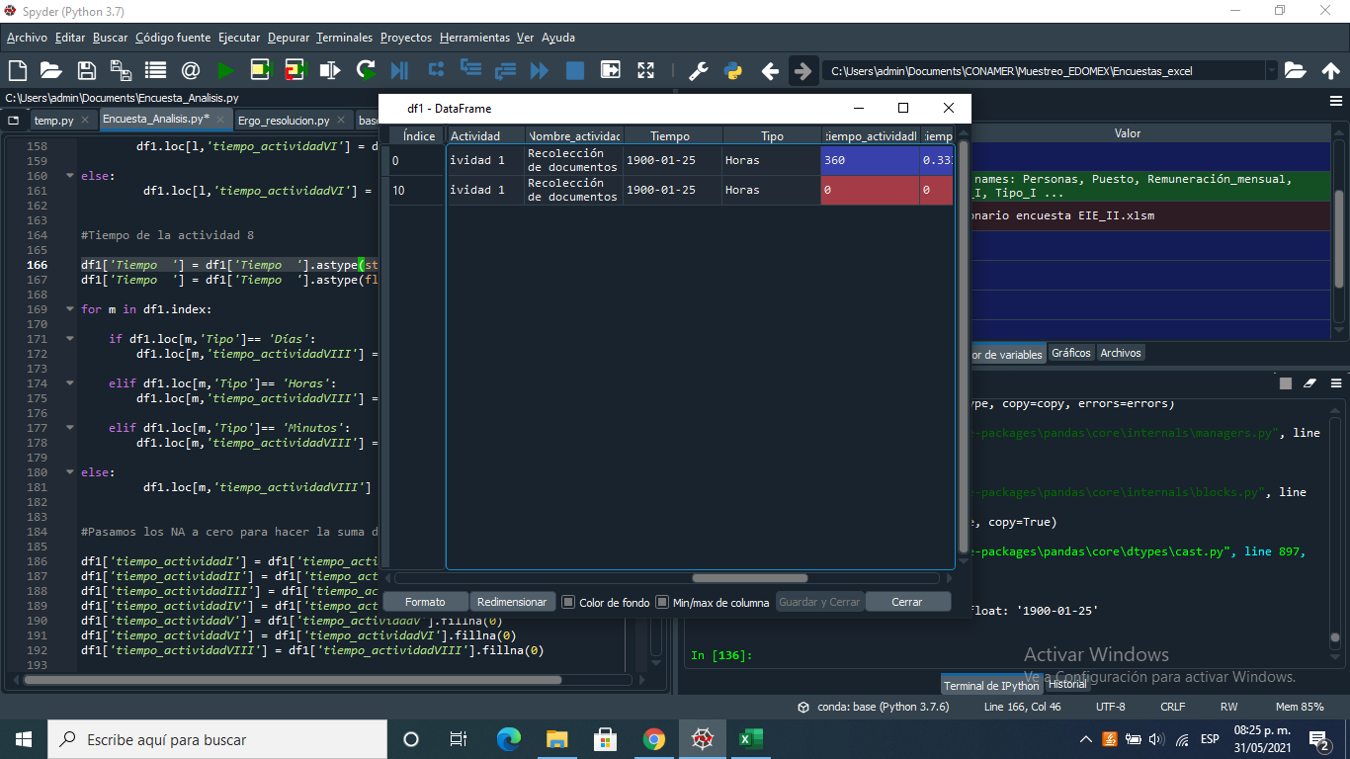Image resolution: width=1350 pixels, height=759 pixels.
Task: Open the Archivo menu
Action: click(27, 38)
